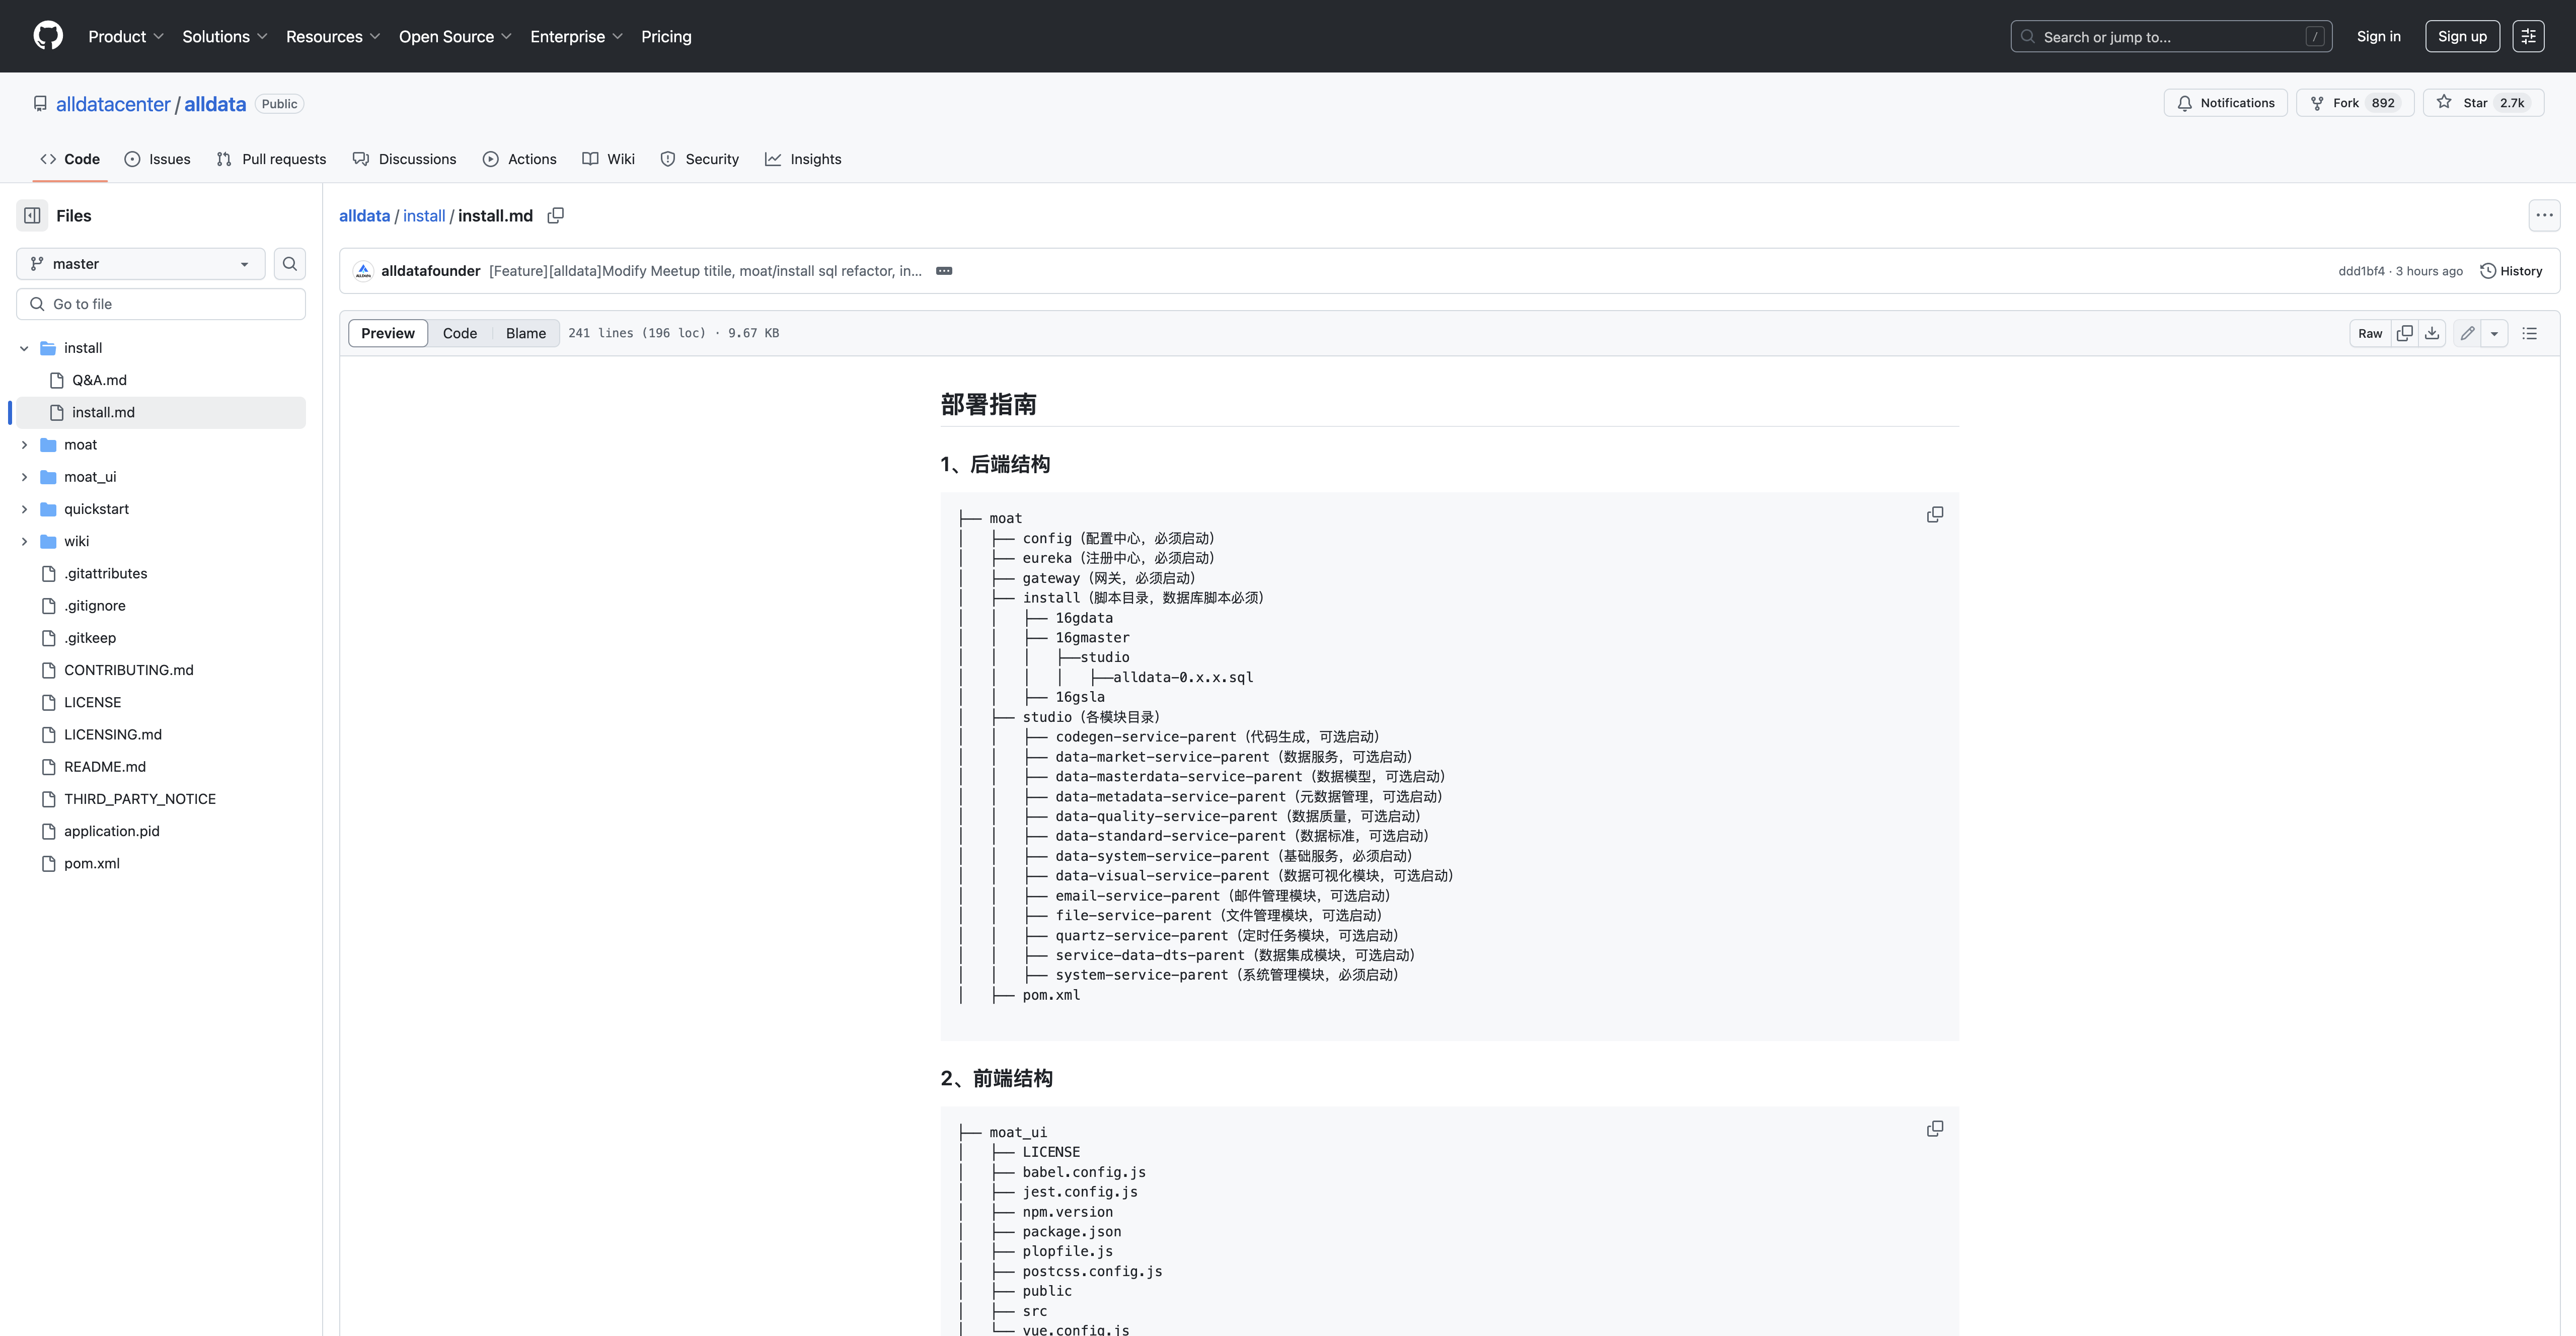This screenshot has width=2576, height=1336.
Task: Switch to Code file view
Action: click(x=460, y=333)
